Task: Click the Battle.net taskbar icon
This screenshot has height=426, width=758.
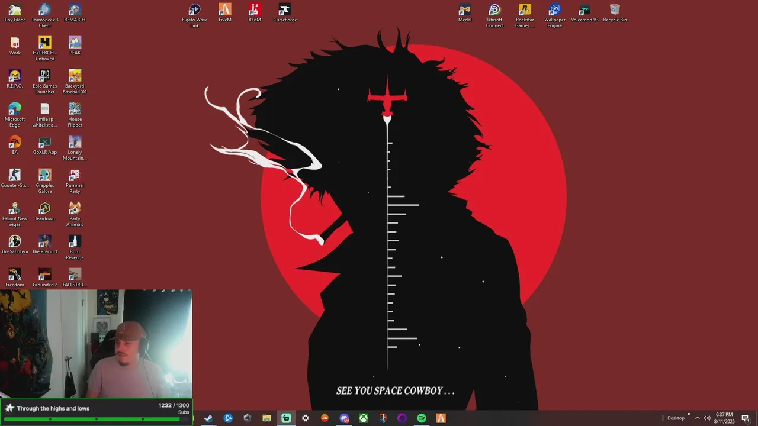Action: pyautogui.click(x=228, y=418)
